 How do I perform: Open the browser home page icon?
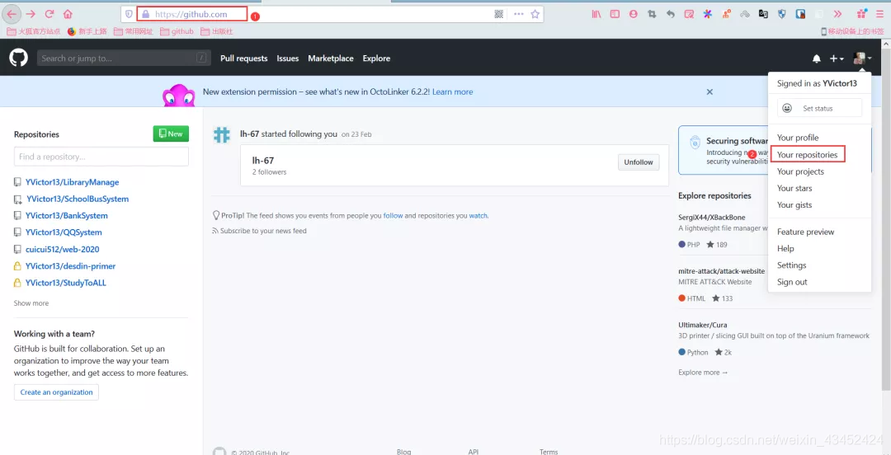pyautogui.click(x=68, y=14)
